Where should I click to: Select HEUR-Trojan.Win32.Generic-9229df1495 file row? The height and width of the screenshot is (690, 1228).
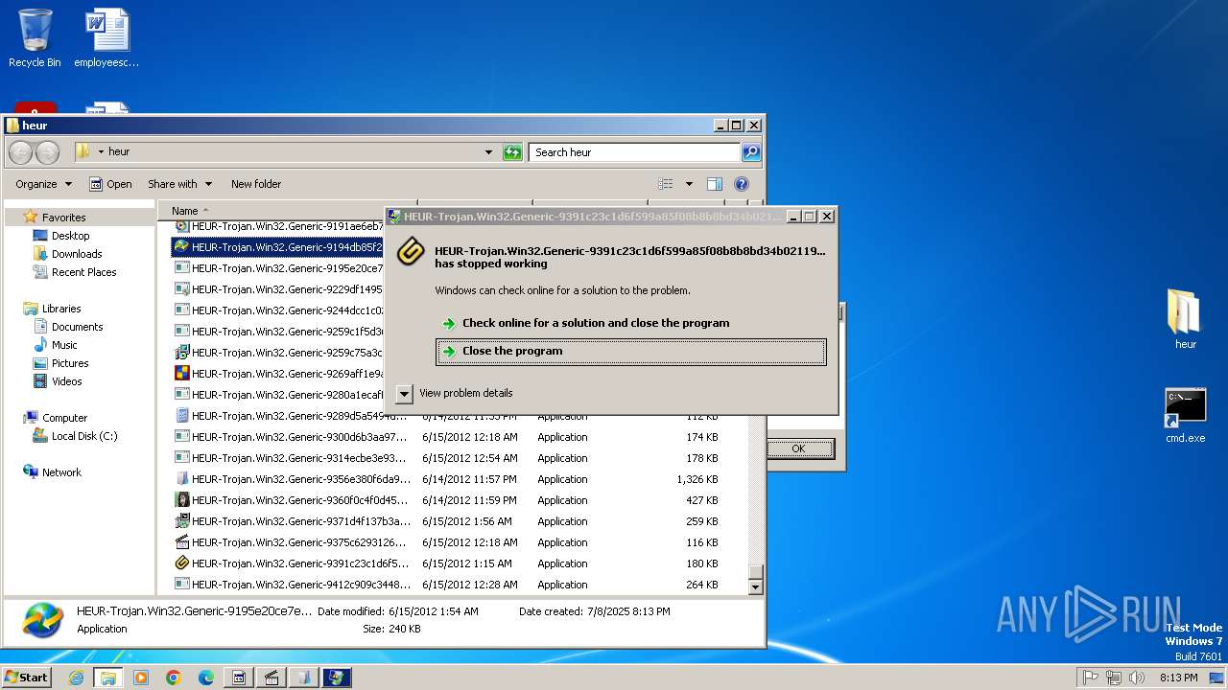point(278,289)
